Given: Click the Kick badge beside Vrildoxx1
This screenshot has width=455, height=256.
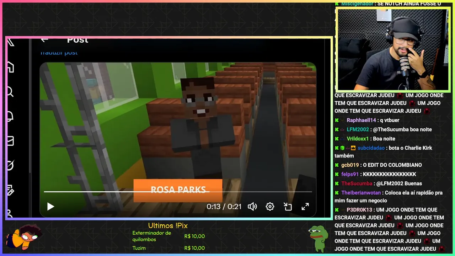Looking at the screenshot, I should tap(337, 139).
